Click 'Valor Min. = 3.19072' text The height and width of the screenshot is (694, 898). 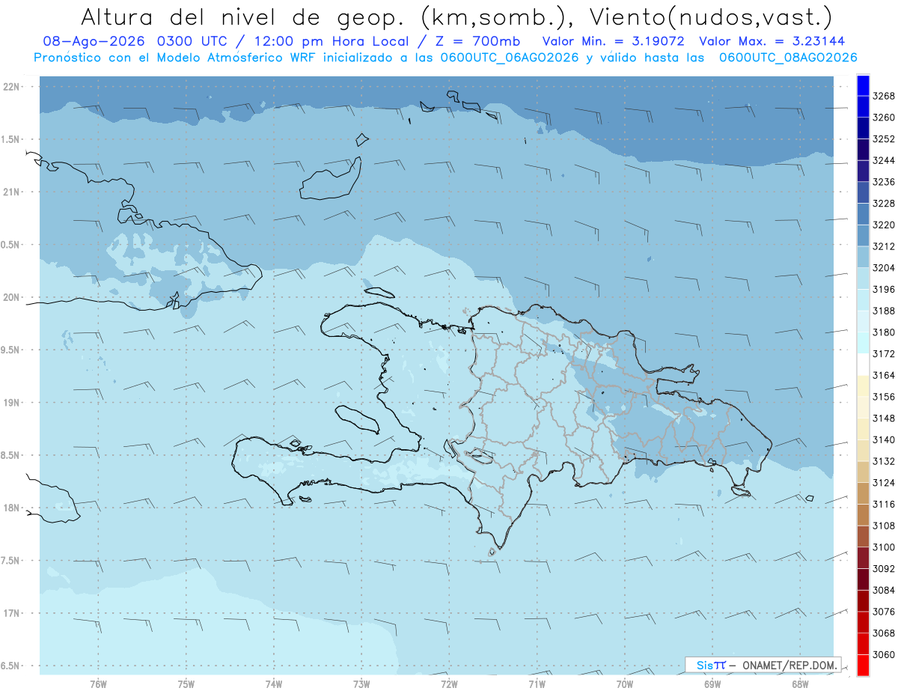(x=615, y=42)
